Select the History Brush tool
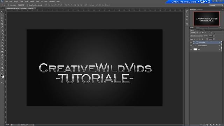This screenshot has height=126, width=224. click(2, 40)
